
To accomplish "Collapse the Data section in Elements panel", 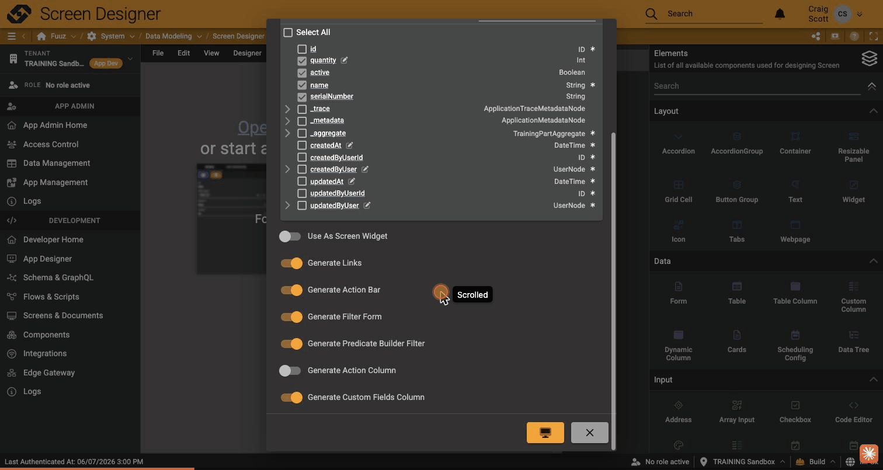I will (x=873, y=261).
